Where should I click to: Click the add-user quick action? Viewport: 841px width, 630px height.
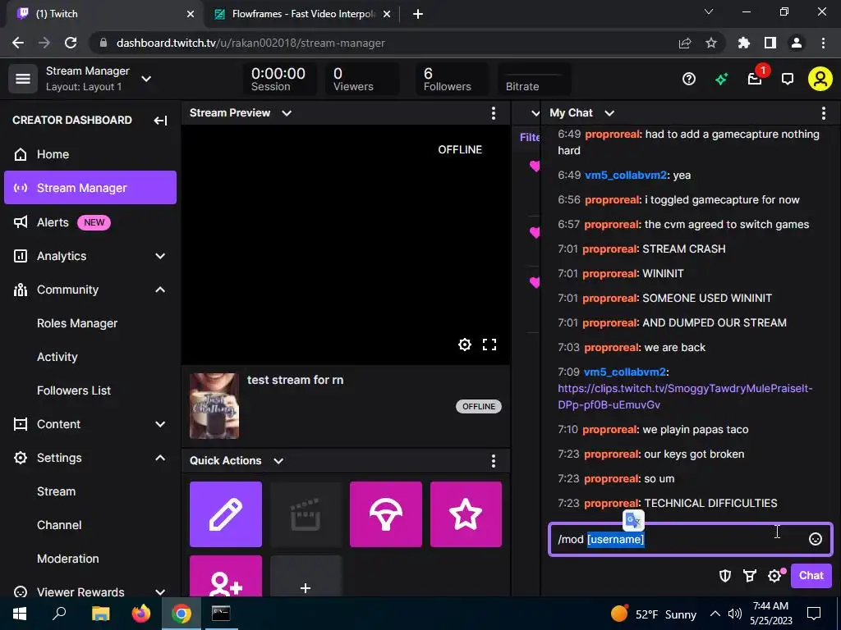coord(226,576)
